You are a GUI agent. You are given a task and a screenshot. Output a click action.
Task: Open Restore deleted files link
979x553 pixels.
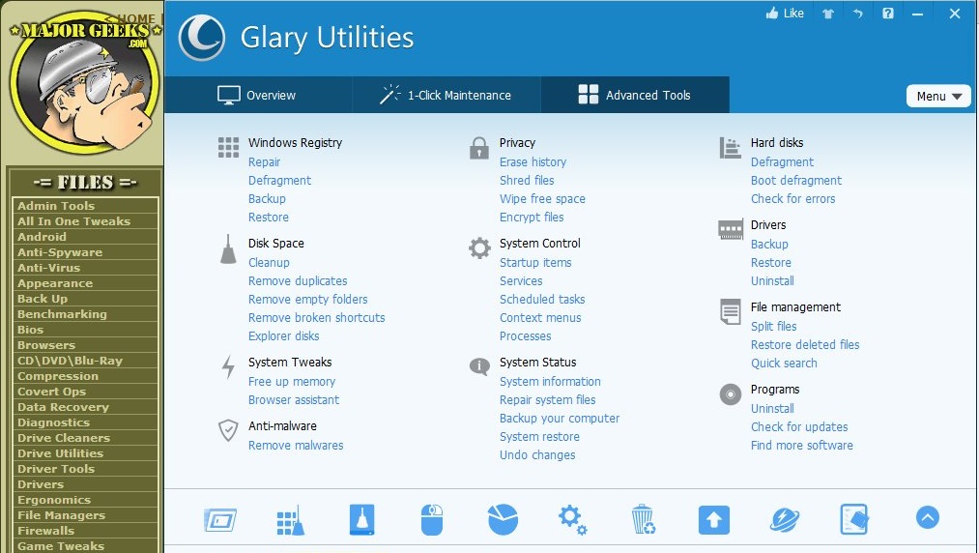coord(805,344)
